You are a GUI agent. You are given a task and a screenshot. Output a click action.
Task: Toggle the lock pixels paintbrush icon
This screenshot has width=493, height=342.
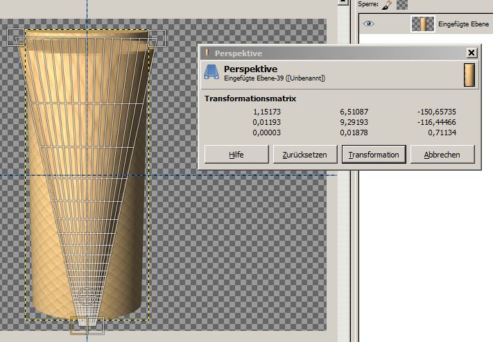[387, 4]
